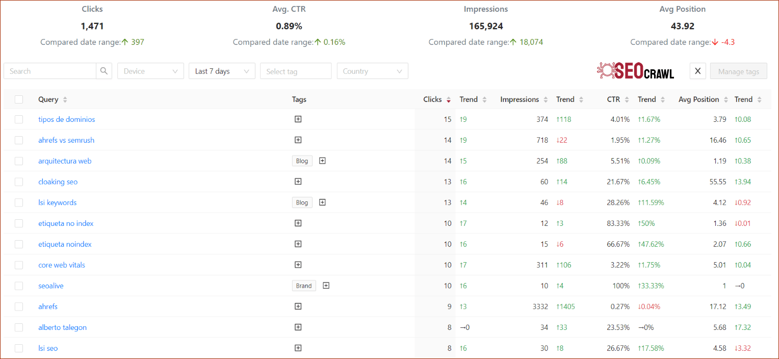Click the search magnifying glass icon
This screenshot has width=779, height=359.
point(103,71)
